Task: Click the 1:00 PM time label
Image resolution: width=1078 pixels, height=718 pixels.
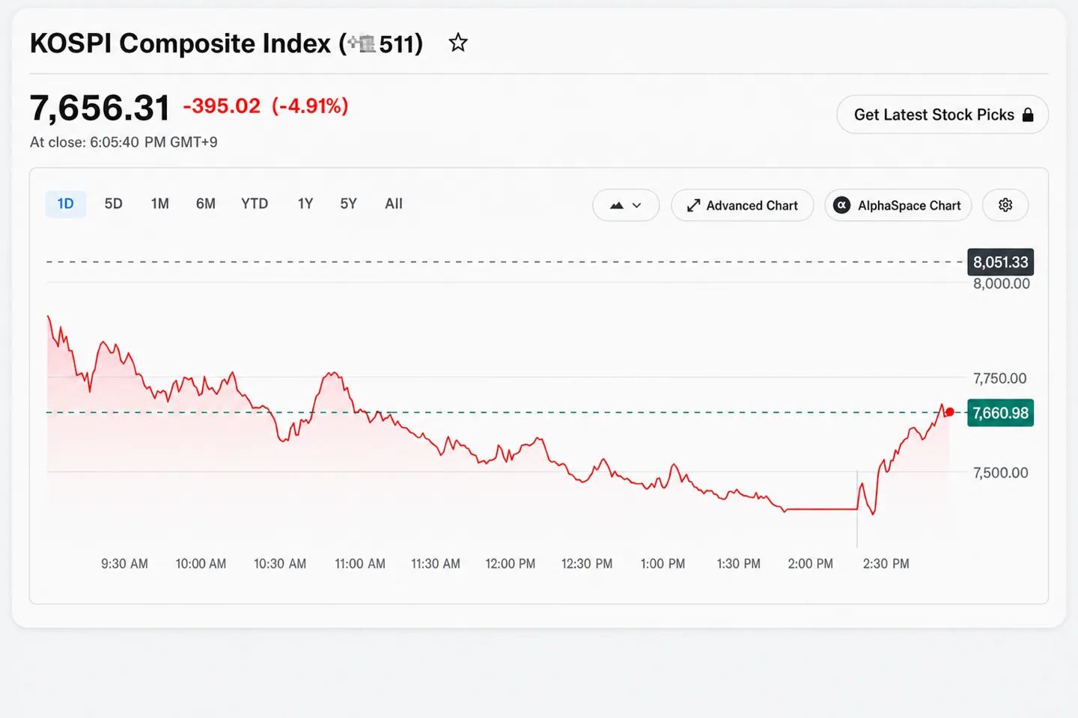Action: coord(663,564)
